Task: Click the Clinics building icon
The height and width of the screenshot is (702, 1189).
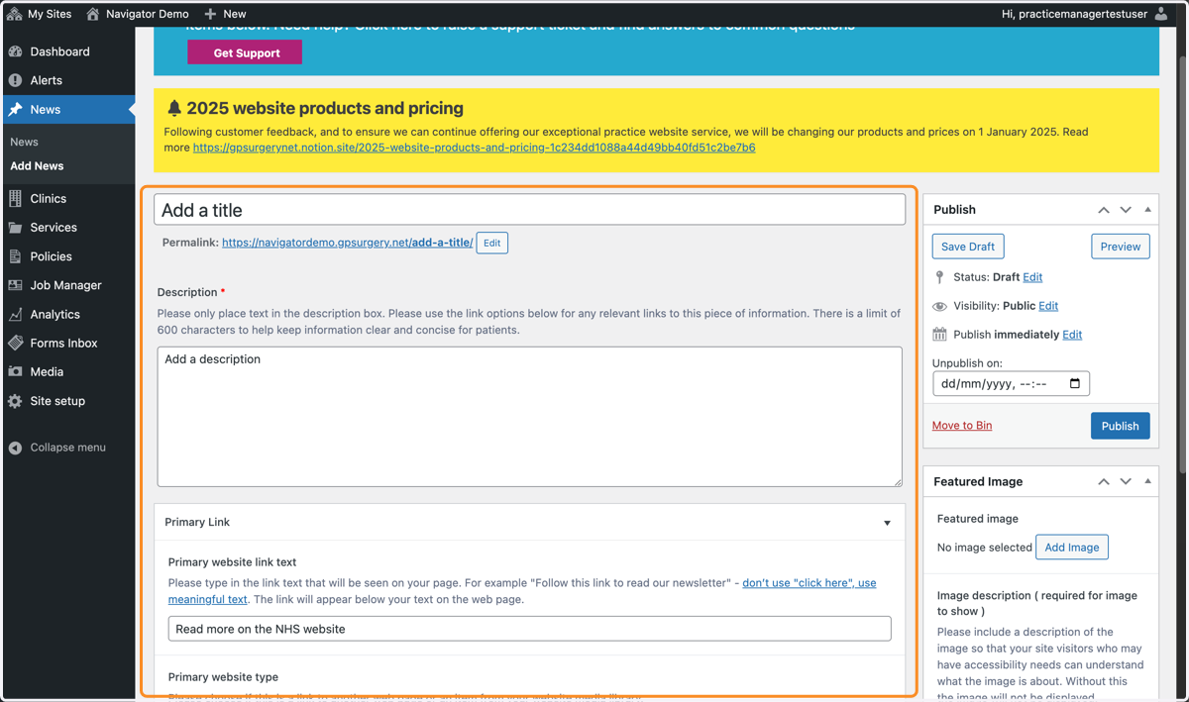Action: click(15, 199)
